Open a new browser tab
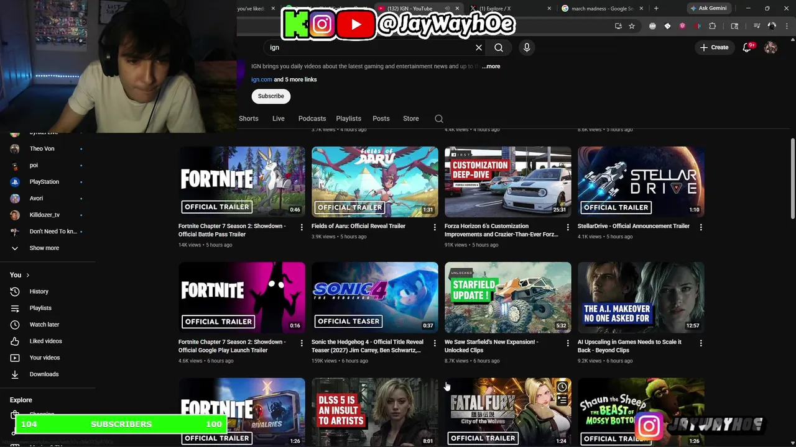Screen dimensions: 796x447 tap(656, 9)
